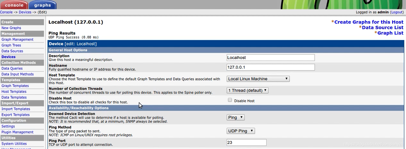
Task: Open the Graph List link
Action: 390,33
